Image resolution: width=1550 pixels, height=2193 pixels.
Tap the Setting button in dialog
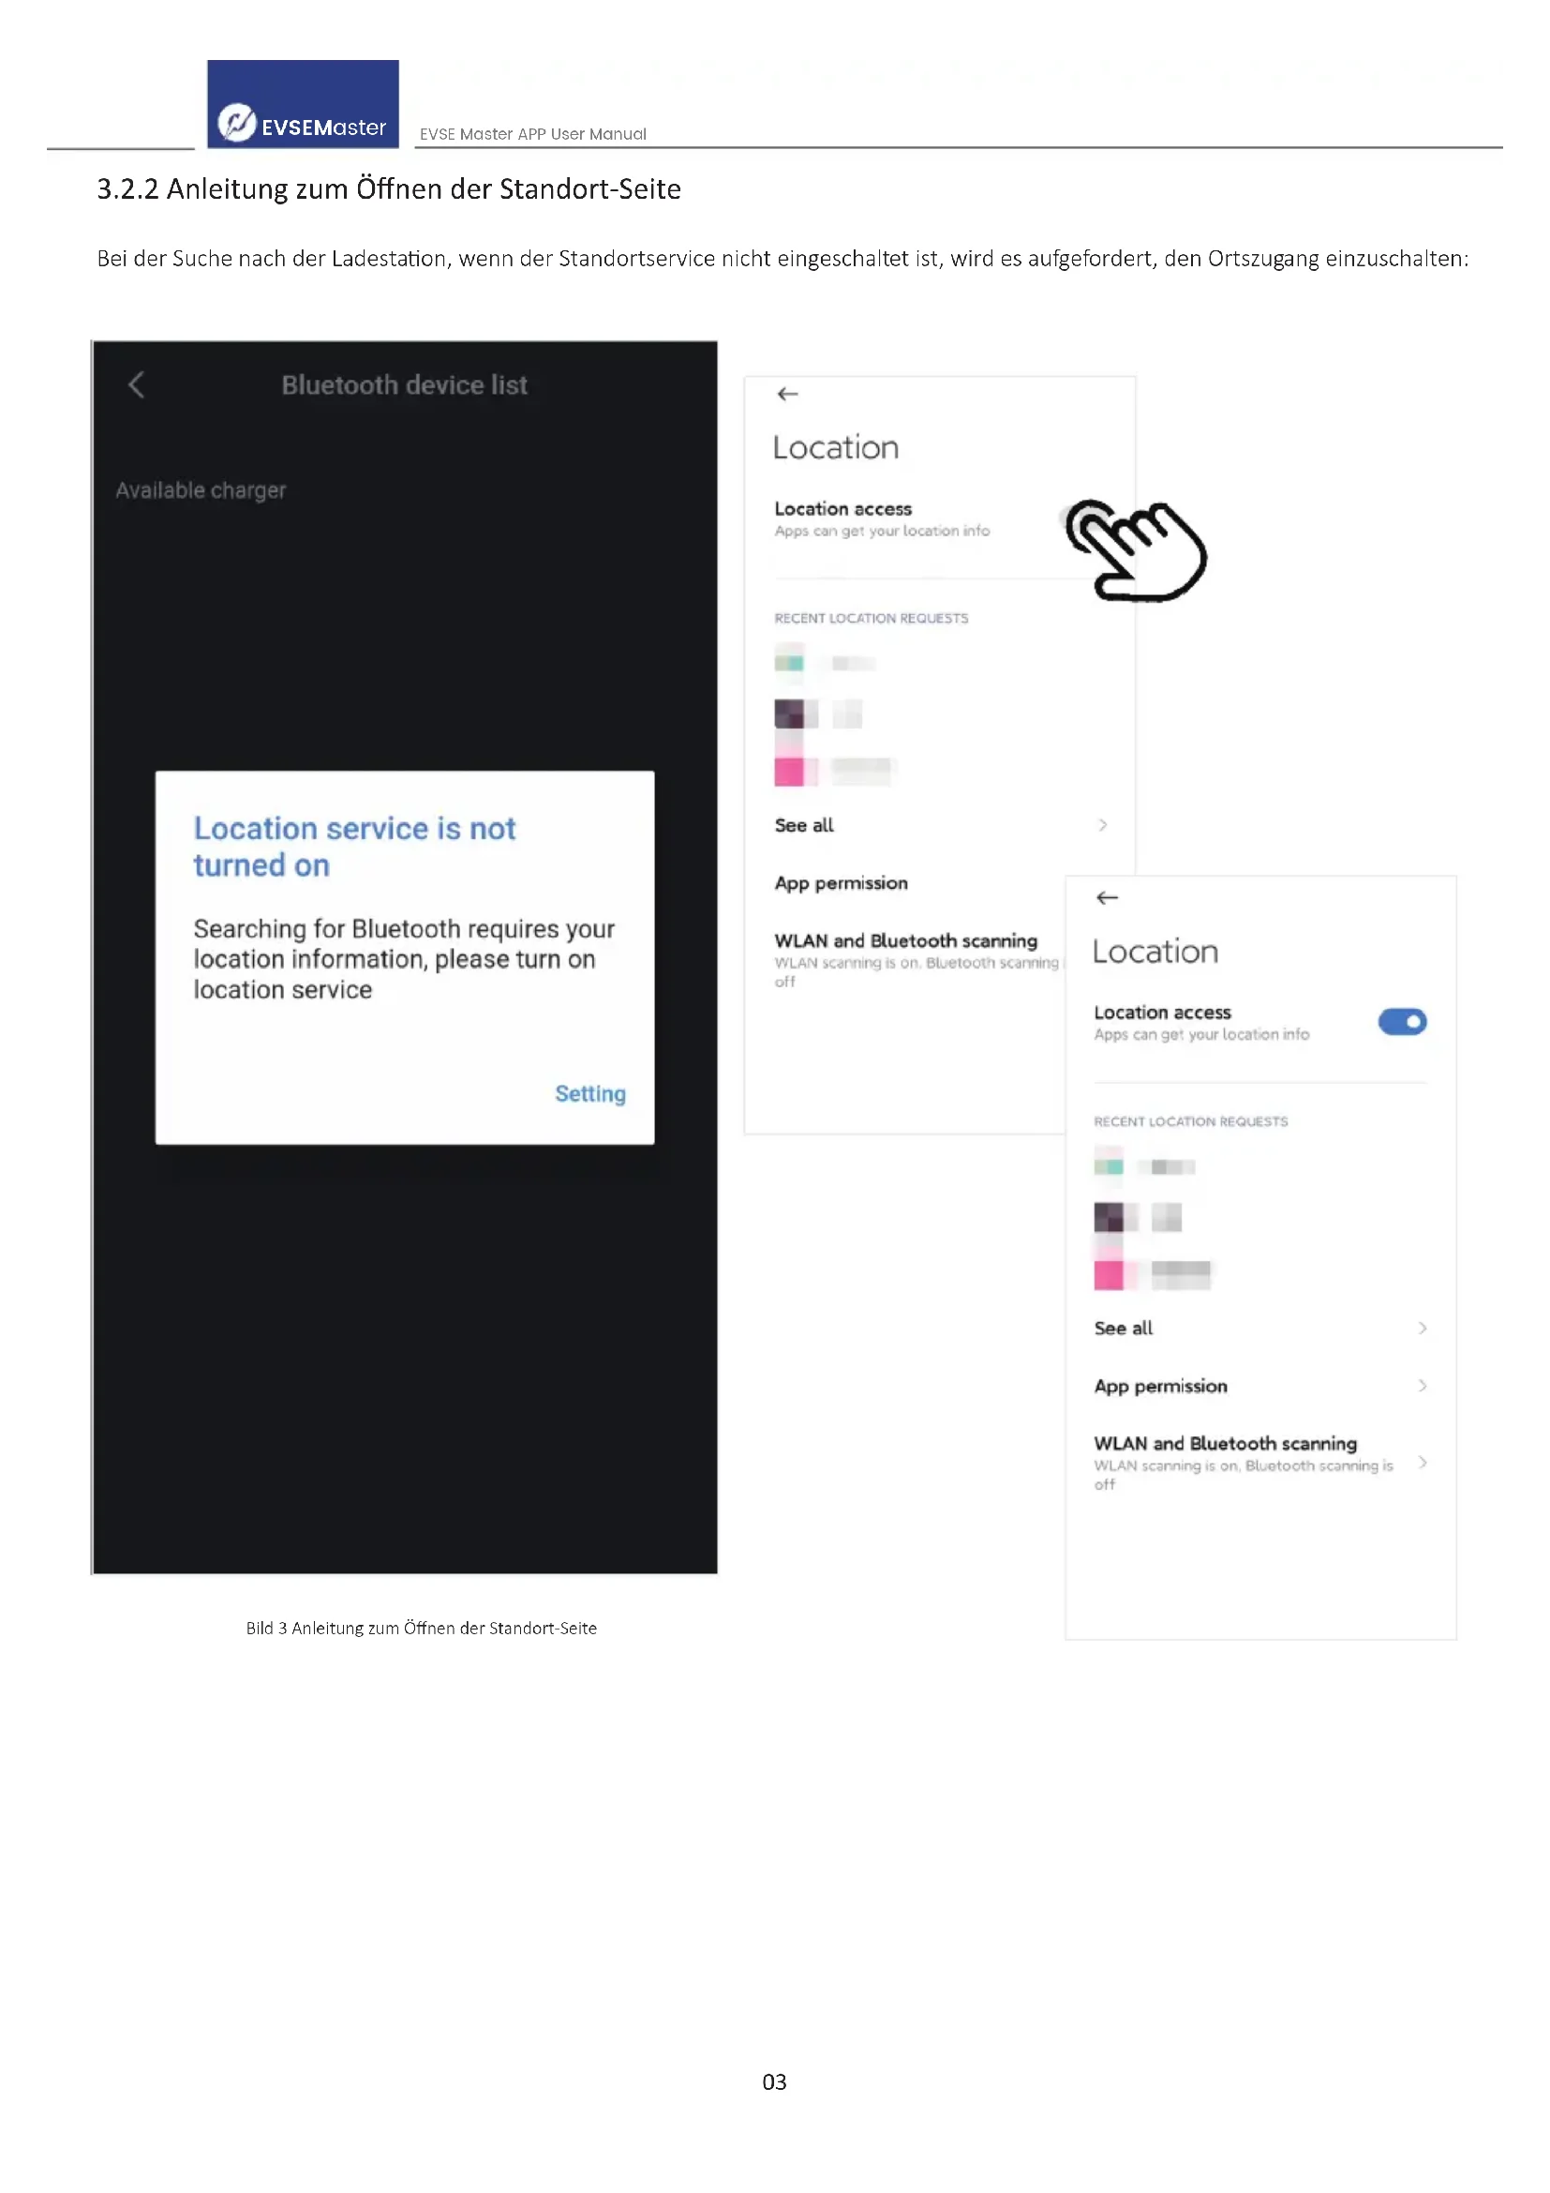click(x=590, y=1093)
